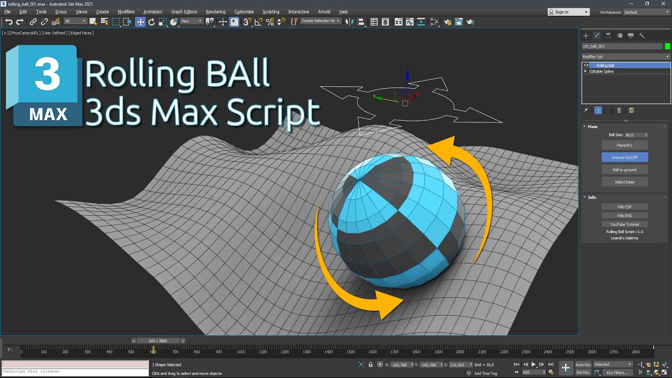Toggle the Percent Snap button
Screen dimensions: 672x378
pyautogui.click(x=270, y=22)
